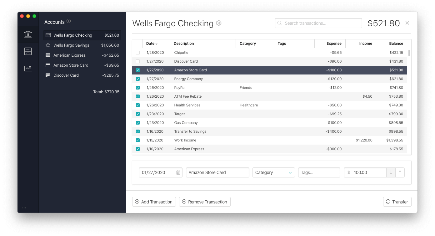The image size is (435, 236).
Task: Open settings with the gear next to account name
Action: click(219, 23)
